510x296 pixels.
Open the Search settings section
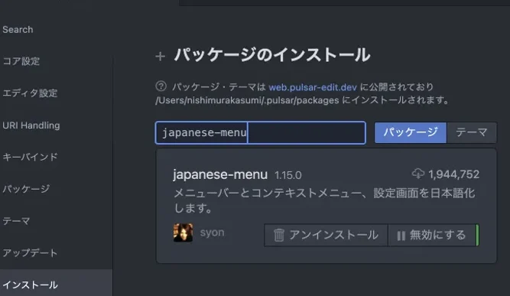(18, 30)
